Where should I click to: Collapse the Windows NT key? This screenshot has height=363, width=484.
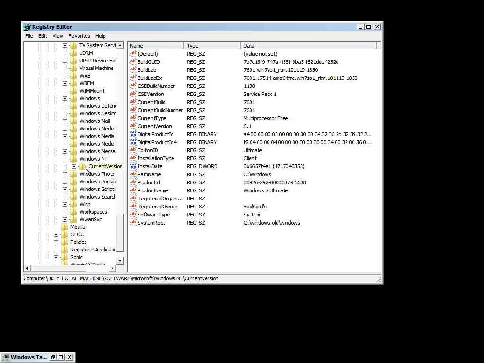(65, 159)
